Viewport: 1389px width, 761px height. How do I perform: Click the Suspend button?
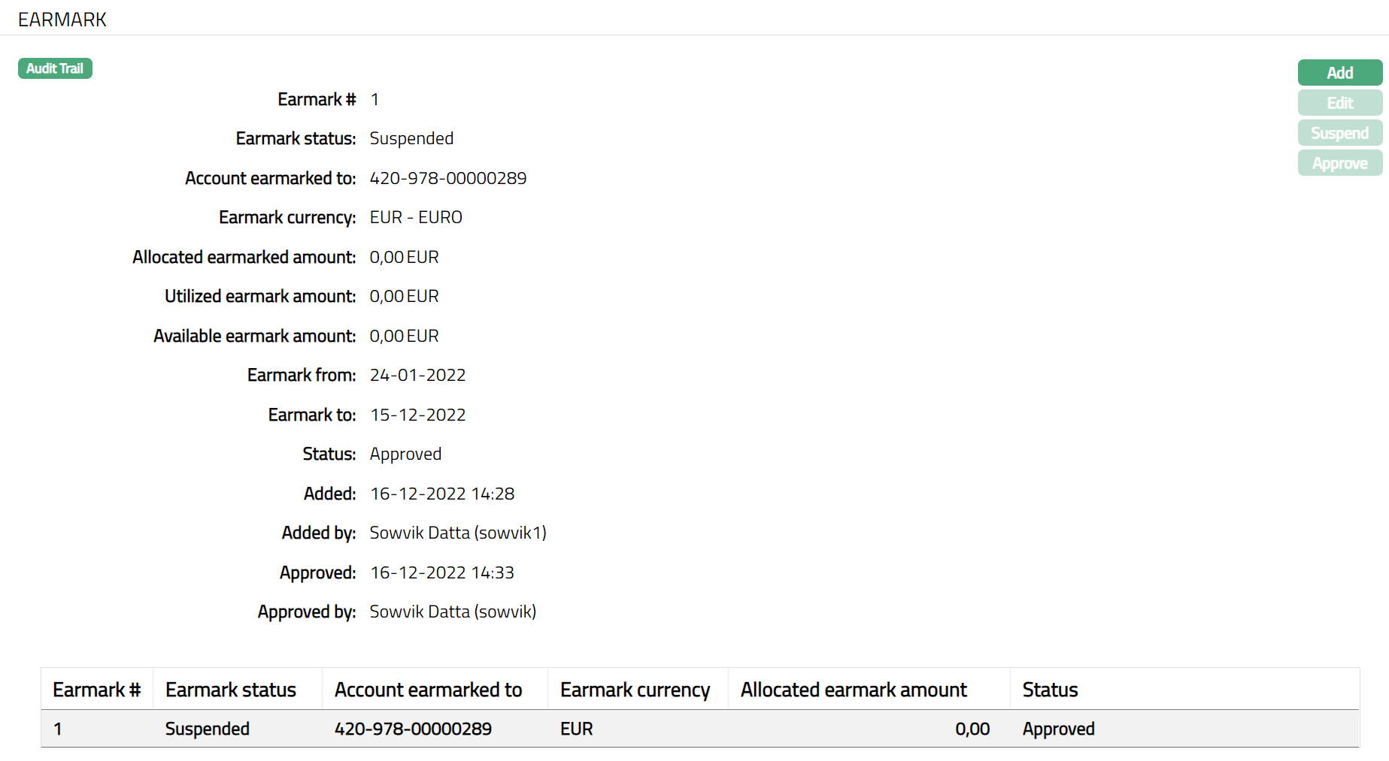pos(1339,133)
